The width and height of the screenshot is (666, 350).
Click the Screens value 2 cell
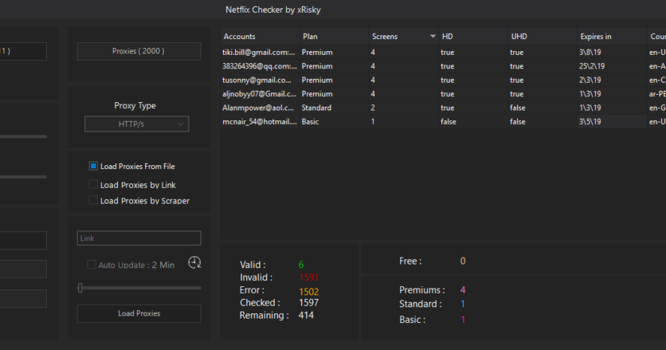(404, 108)
